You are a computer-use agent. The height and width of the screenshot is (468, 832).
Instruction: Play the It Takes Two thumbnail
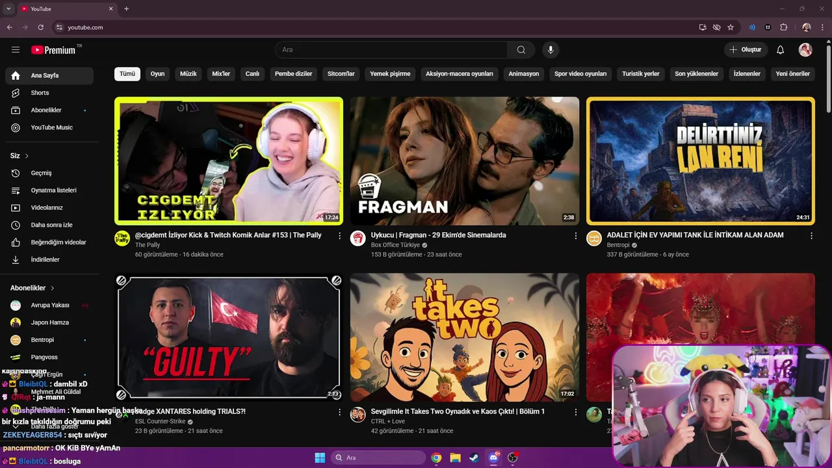pos(464,337)
